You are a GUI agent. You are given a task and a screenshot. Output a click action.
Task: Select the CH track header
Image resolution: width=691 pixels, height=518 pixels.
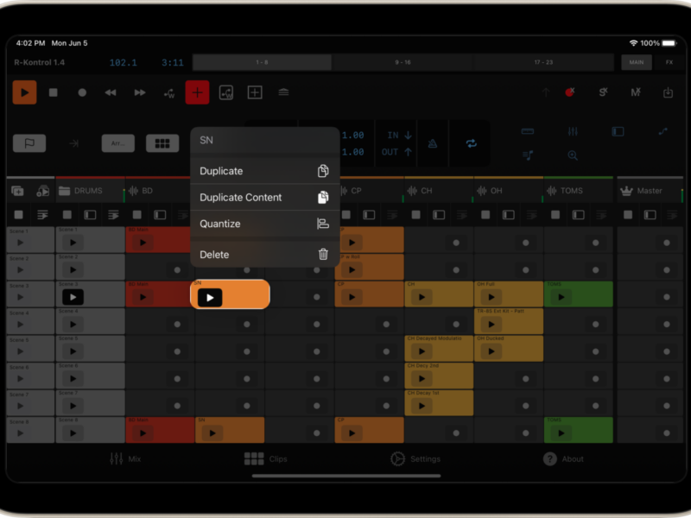coord(439,191)
